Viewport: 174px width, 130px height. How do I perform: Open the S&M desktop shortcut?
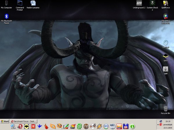click(166, 70)
